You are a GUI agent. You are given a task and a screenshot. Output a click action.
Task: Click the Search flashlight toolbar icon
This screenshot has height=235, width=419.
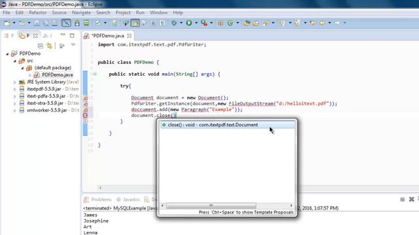(x=266, y=23)
